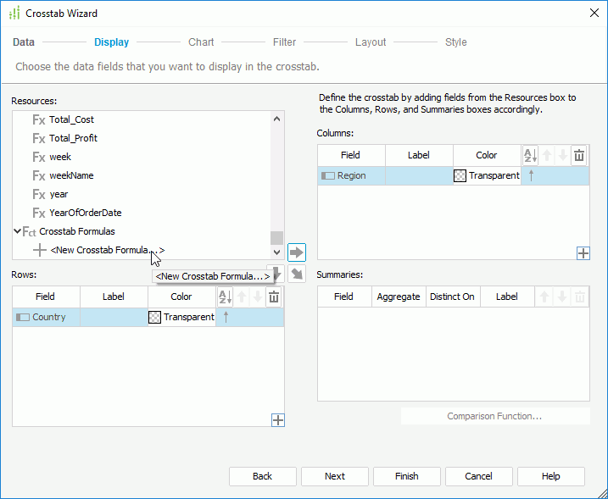Switch to the Layout step
608x499 pixels.
[x=371, y=42]
